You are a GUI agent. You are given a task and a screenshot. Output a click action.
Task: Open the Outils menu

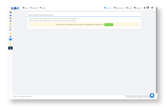pyautogui.click(x=25, y=8)
